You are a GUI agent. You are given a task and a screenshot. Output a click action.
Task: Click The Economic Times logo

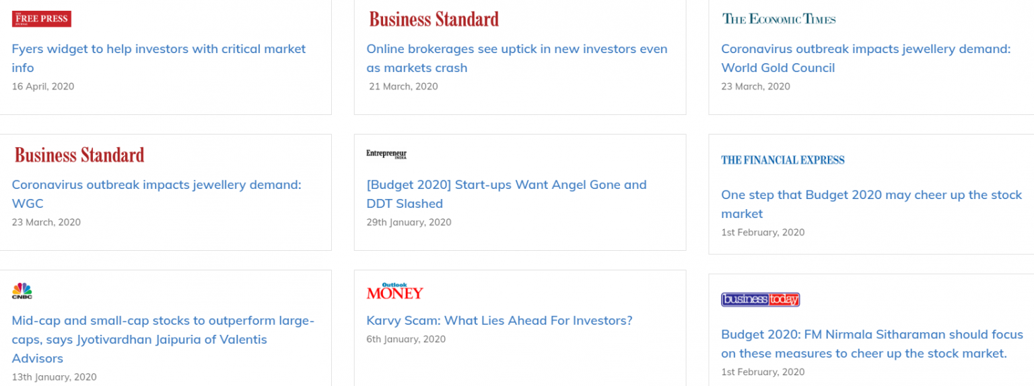coord(779,19)
